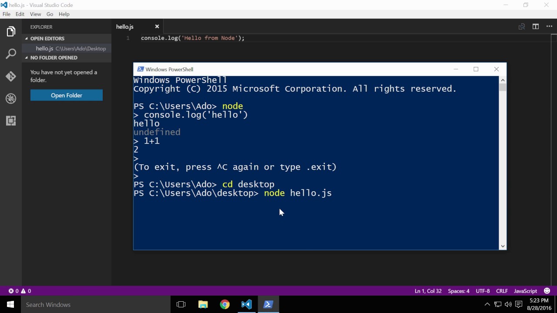Click the Search Windows box

(x=96, y=304)
